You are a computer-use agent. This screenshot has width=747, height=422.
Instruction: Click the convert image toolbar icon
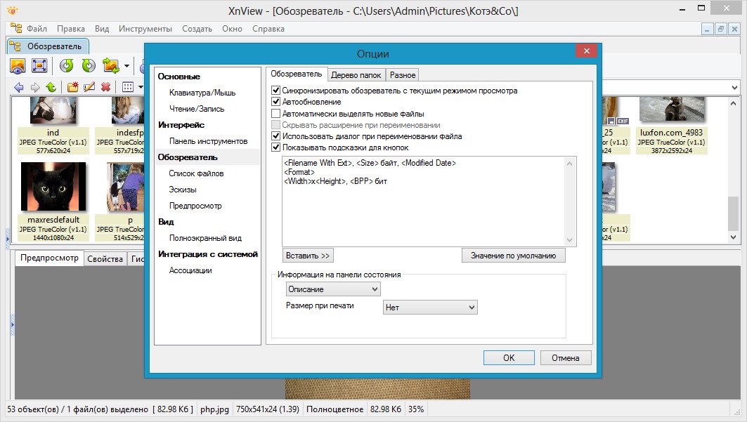point(110,65)
